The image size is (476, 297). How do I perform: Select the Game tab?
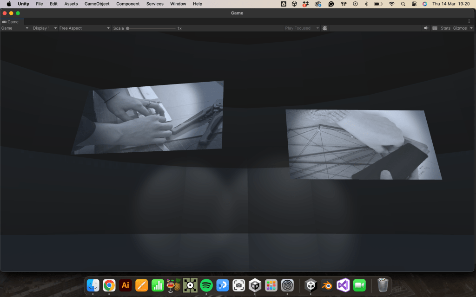coord(11,22)
